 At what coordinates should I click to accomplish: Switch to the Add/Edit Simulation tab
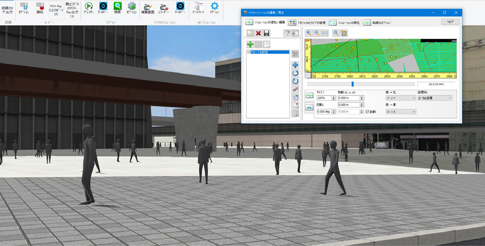[265, 22]
